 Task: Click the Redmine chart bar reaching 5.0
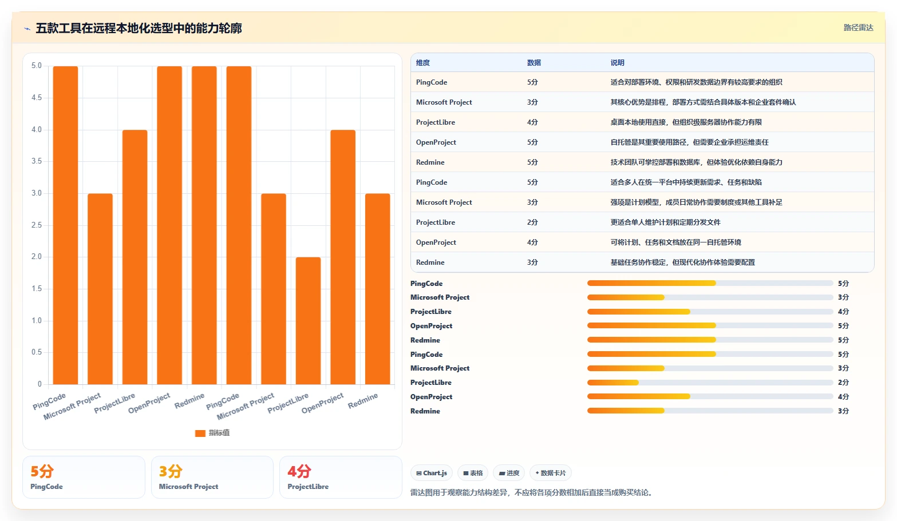pos(204,225)
